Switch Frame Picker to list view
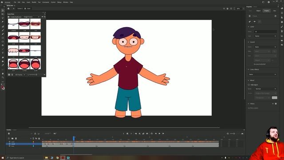284x160 pixels. (x=12, y=75)
